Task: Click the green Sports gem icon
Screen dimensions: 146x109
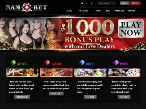Action: 14,63
